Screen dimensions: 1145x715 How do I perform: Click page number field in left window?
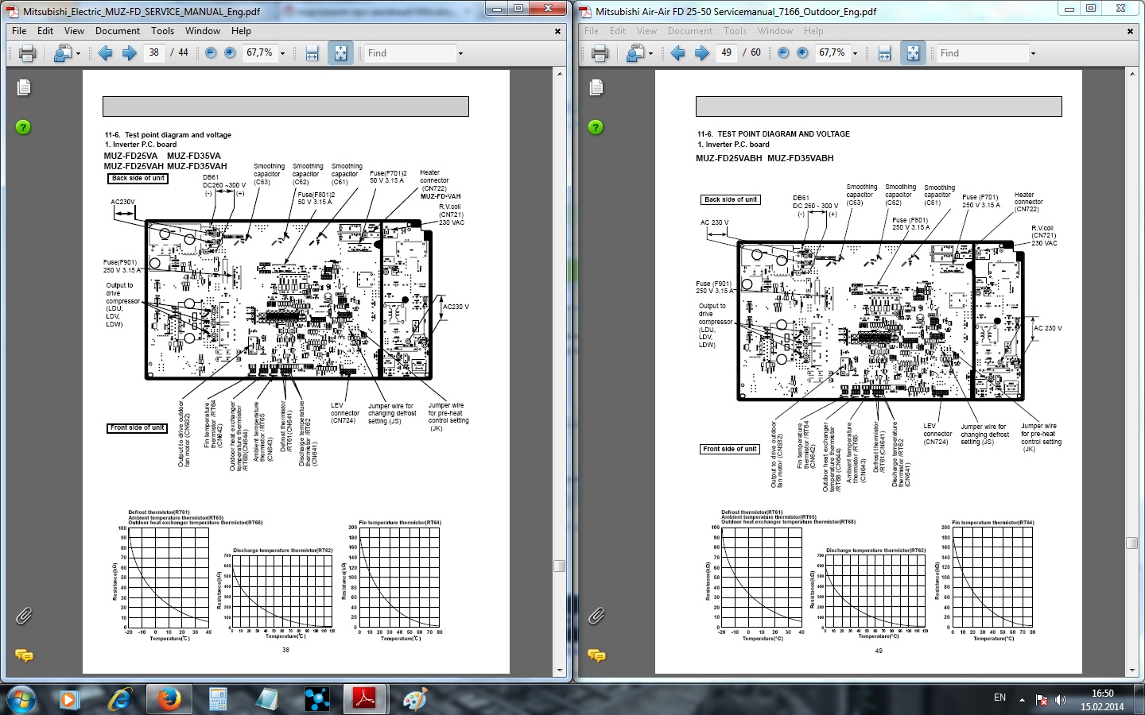153,53
